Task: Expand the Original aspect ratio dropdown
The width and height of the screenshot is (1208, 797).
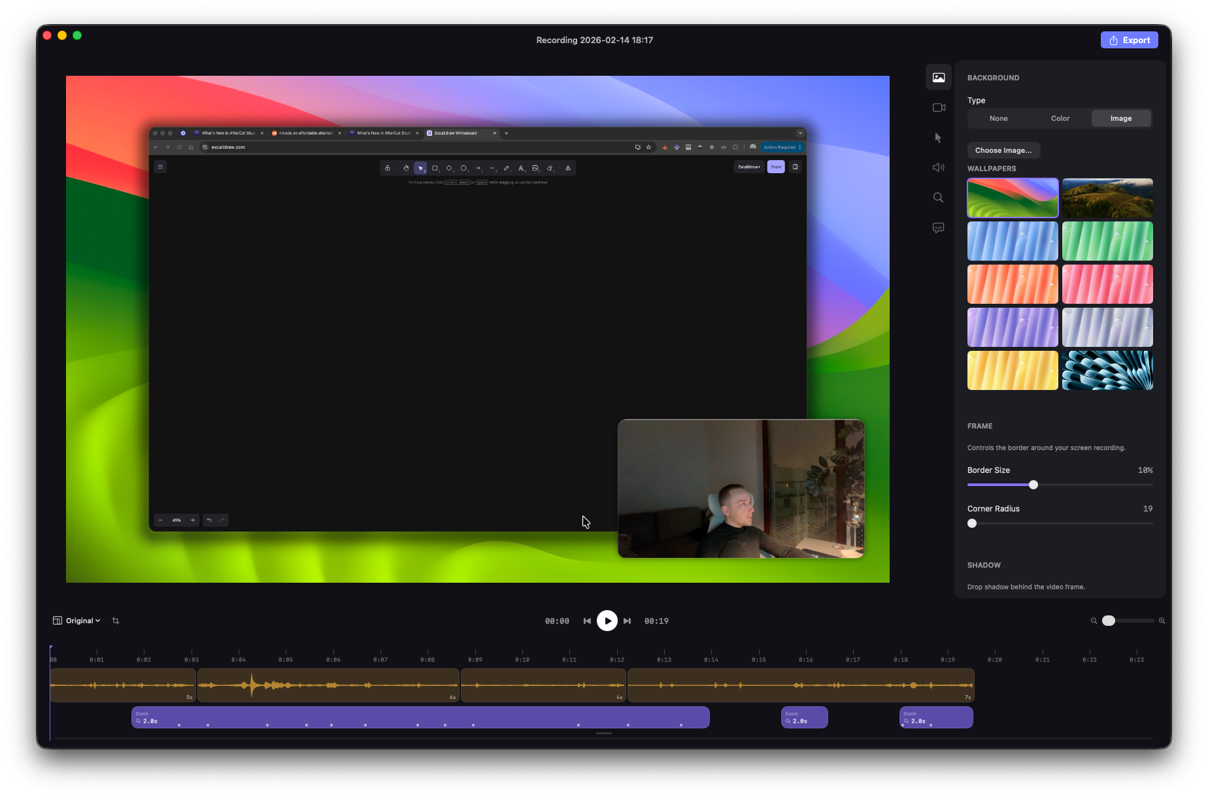Action: pos(77,621)
